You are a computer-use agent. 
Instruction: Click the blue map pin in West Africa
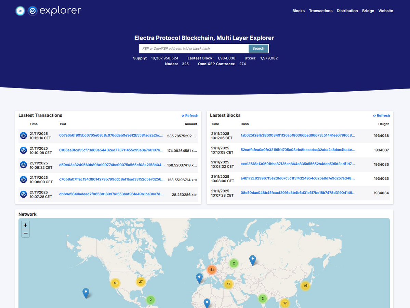pyautogui.click(x=207, y=303)
